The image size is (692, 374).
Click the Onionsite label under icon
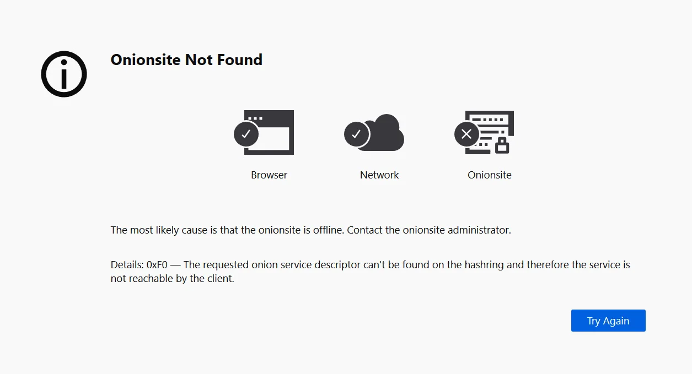(x=490, y=175)
